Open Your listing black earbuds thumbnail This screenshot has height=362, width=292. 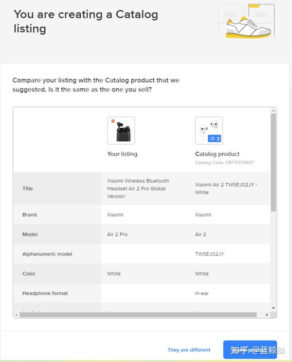coord(121,130)
